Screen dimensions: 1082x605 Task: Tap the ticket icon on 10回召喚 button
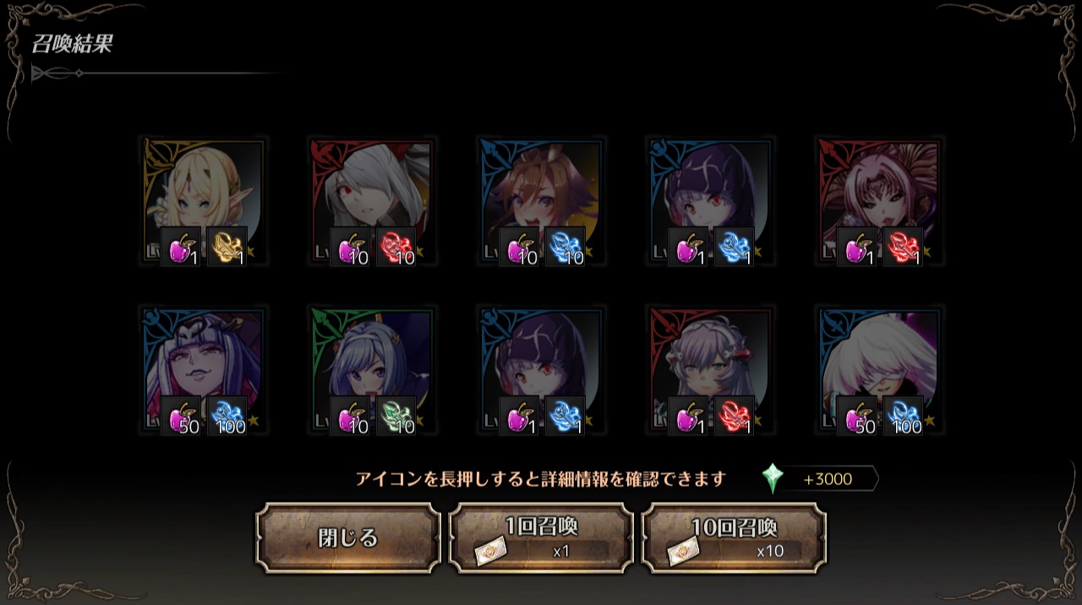(684, 552)
